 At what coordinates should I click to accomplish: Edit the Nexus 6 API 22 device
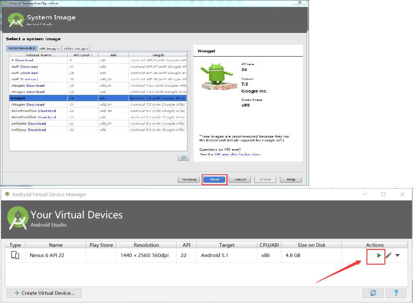[x=388, y=256]
